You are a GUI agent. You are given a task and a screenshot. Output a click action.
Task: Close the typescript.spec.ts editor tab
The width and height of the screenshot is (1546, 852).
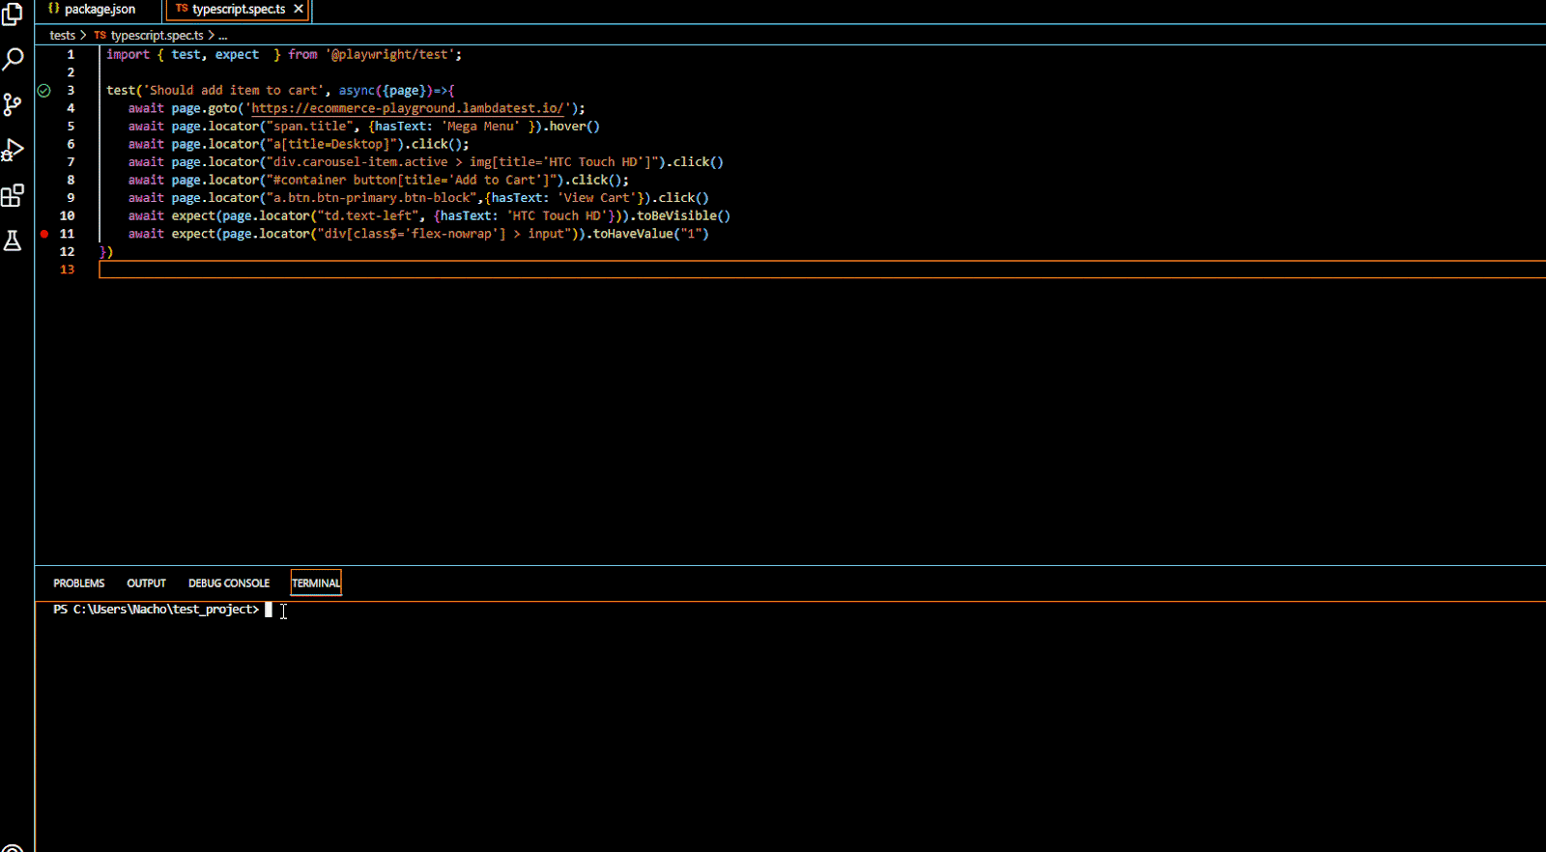click(x=299, y=9)
